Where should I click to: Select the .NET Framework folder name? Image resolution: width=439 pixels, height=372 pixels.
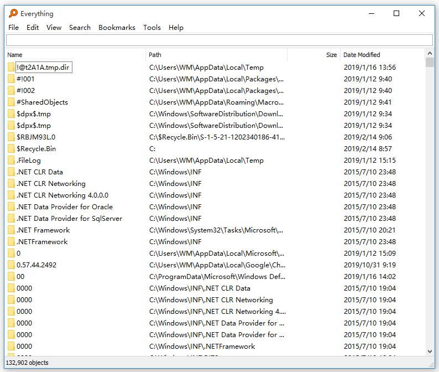point(43,230)
